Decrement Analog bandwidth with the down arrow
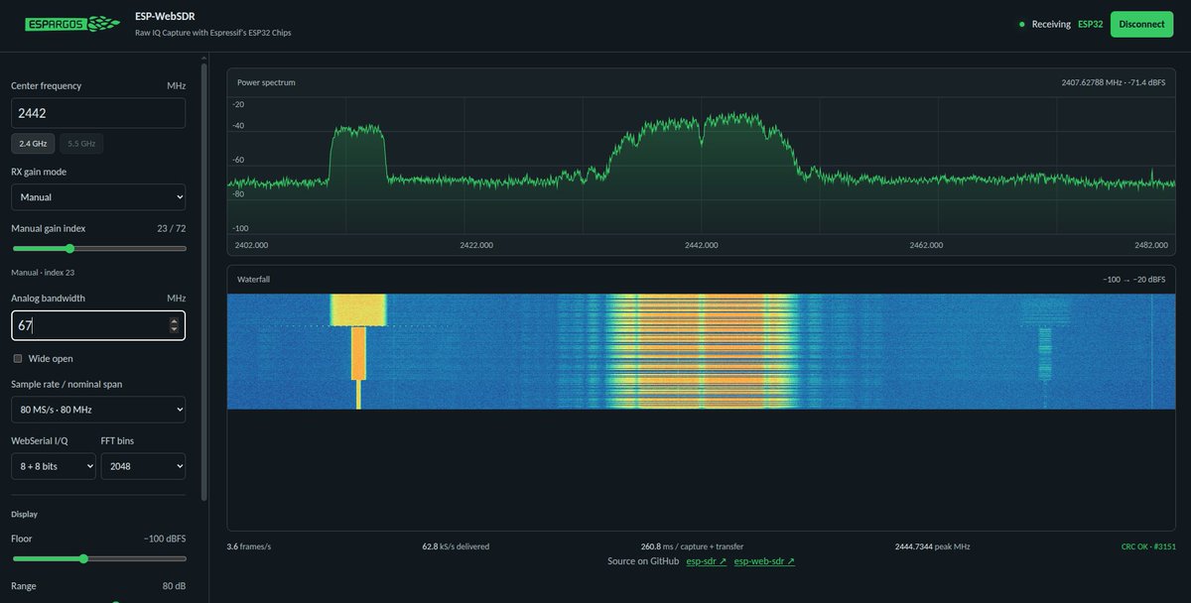Image resolution: width=1191 pixels, height=603 pixels. tap(175, 329)
